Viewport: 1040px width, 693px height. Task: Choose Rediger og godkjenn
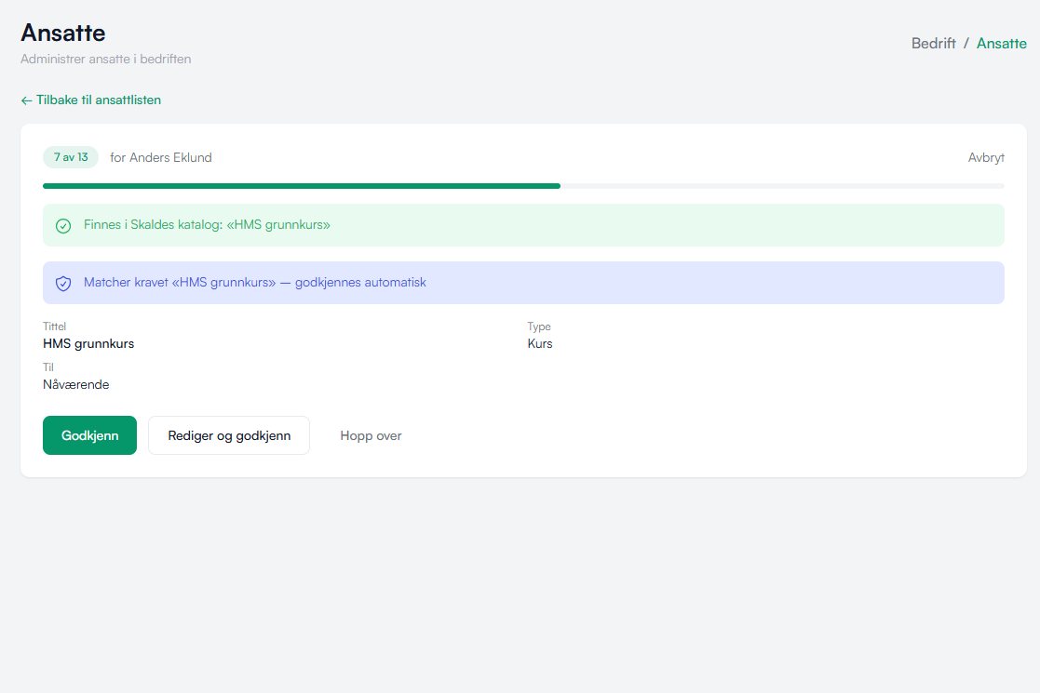click(x=229, y=435)
